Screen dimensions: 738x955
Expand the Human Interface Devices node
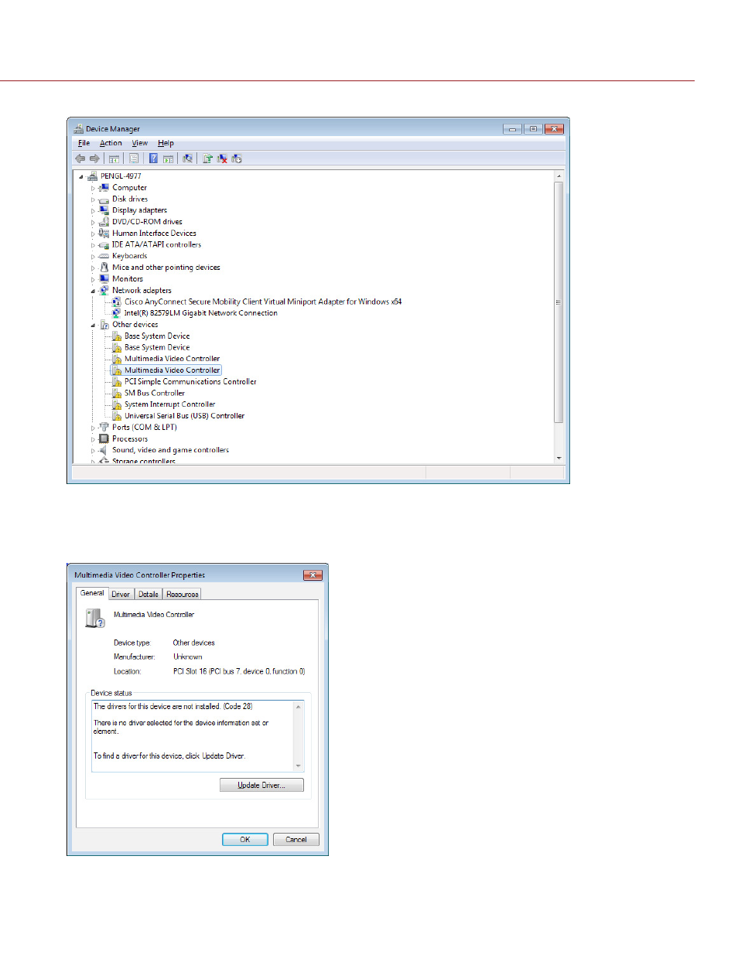pyautogui.click(x=93, y=234)
